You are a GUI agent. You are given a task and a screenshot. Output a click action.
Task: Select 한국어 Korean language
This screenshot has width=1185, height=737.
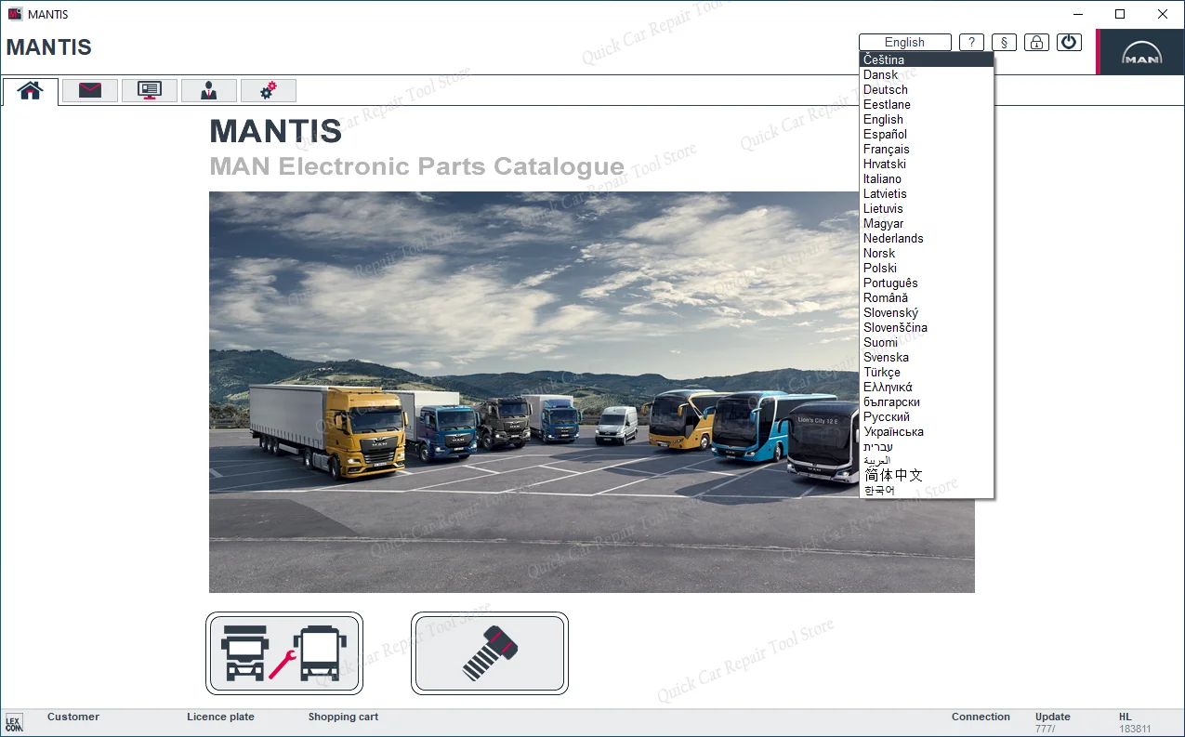(x=927, y=490)
